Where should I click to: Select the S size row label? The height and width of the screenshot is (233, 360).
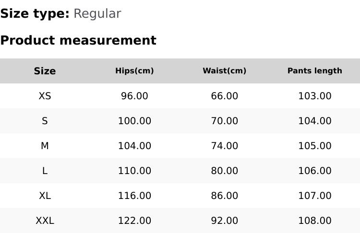tap(45, 121)
